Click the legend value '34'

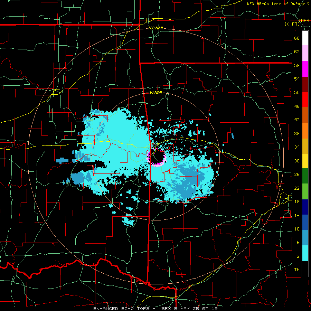point(297,147)
